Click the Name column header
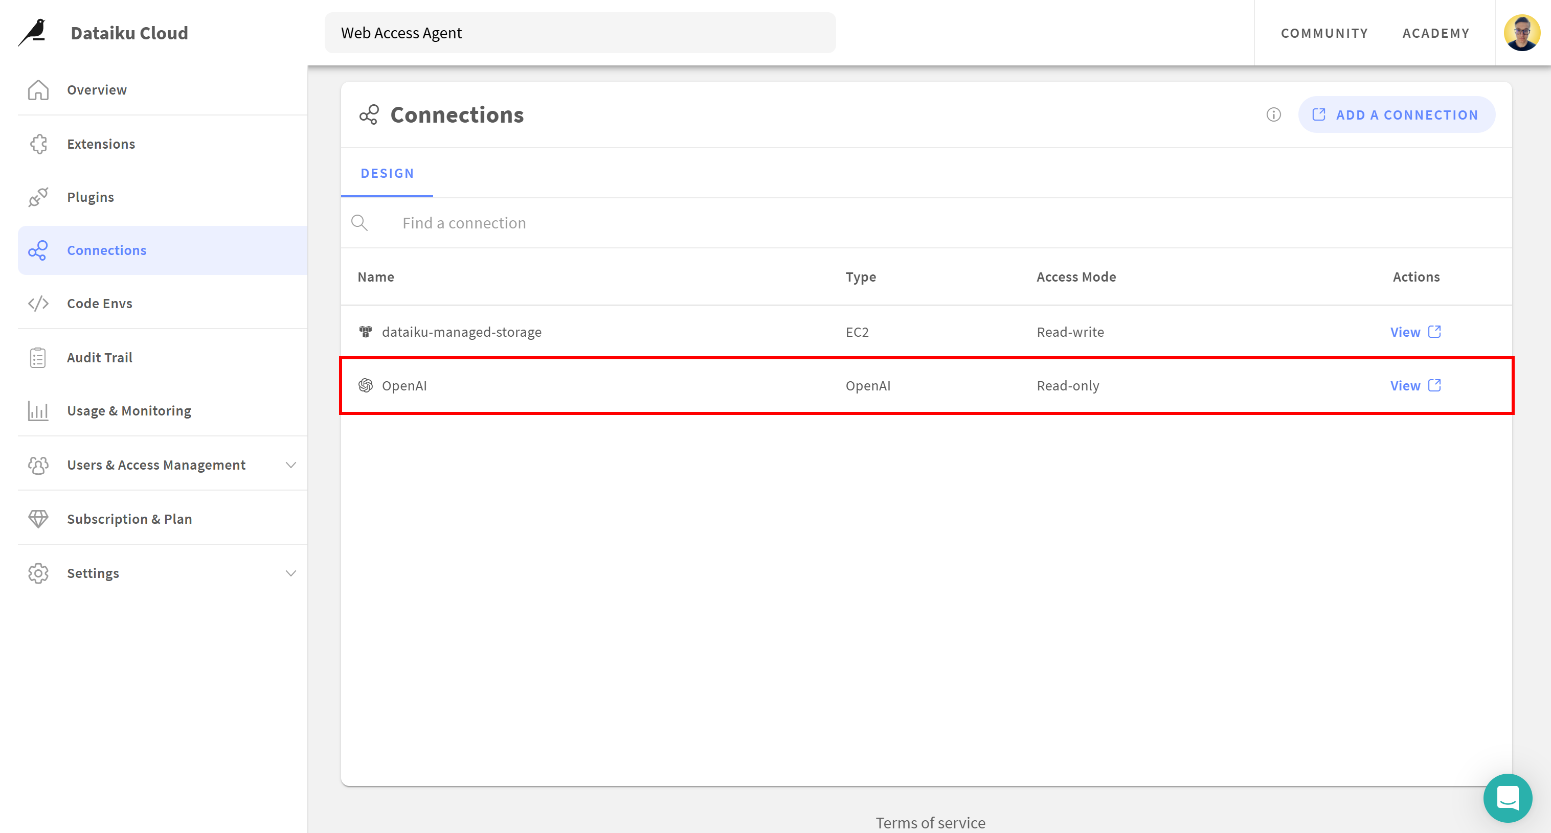 [376, 277]
